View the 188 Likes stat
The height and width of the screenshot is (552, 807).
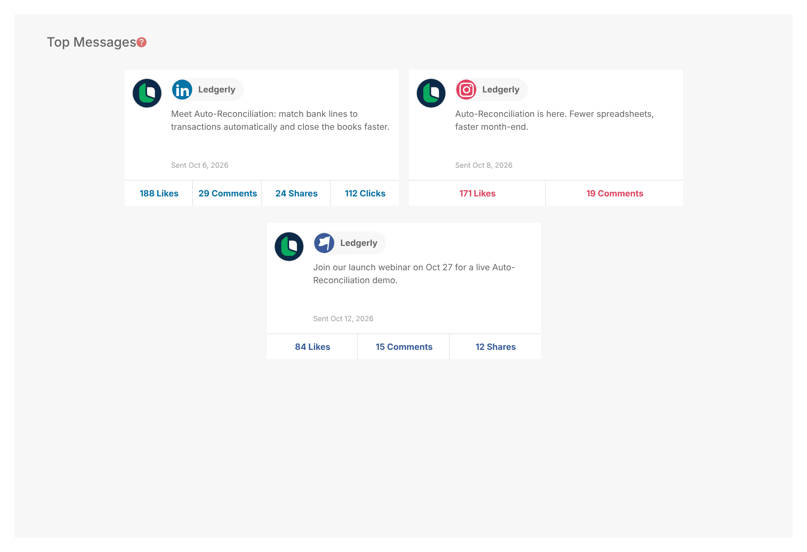tap(159, 194)
